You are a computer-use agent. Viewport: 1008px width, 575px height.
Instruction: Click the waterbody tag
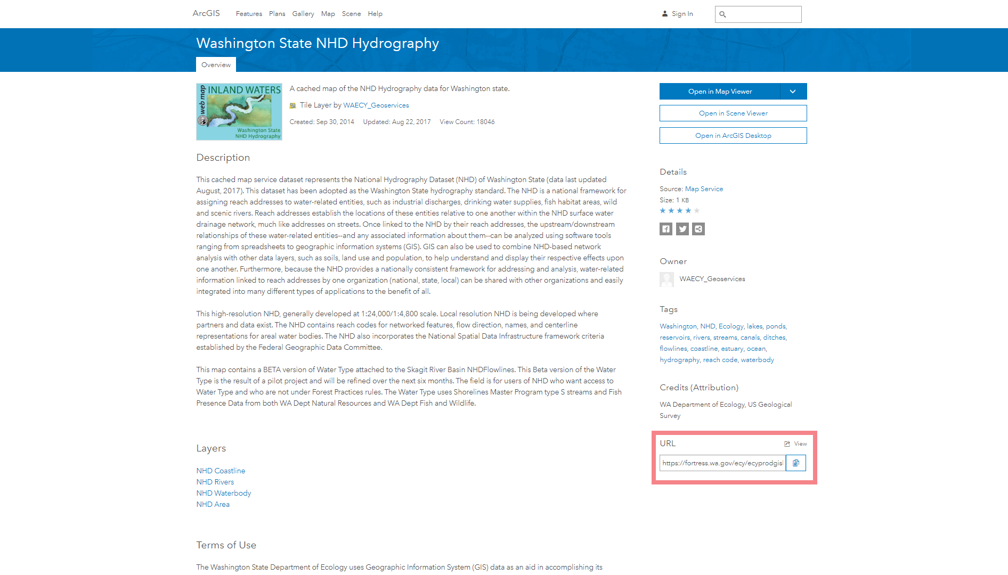(757, 360)
